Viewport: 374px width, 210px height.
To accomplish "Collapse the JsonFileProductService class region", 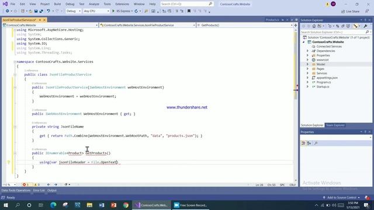I will click(15, 75).
